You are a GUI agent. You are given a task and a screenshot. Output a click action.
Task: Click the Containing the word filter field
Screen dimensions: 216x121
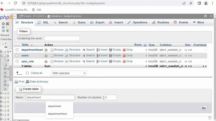62,38
